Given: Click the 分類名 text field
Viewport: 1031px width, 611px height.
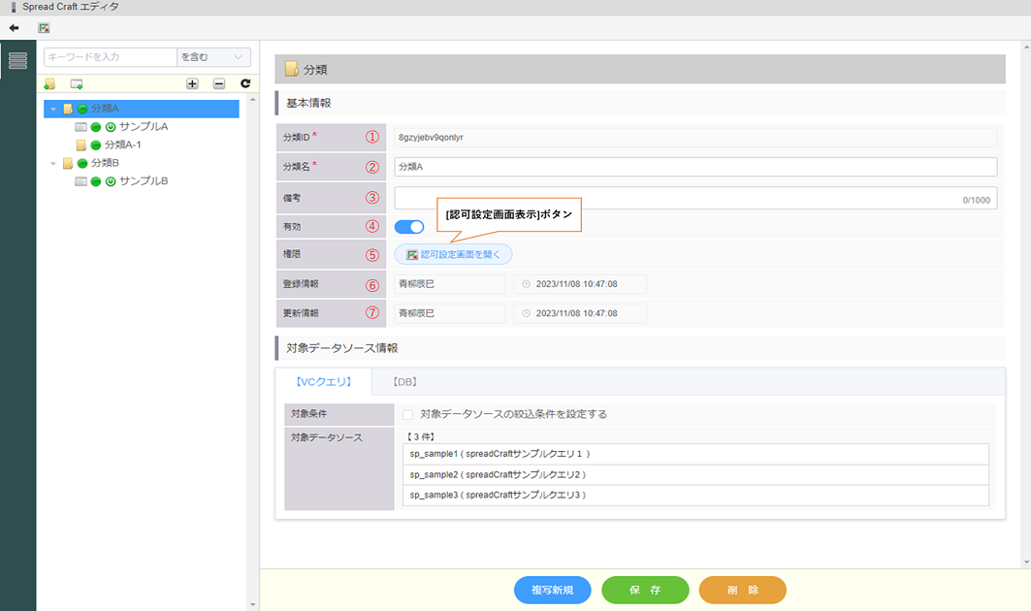Looking at the screenshot, I should [694, 167].
